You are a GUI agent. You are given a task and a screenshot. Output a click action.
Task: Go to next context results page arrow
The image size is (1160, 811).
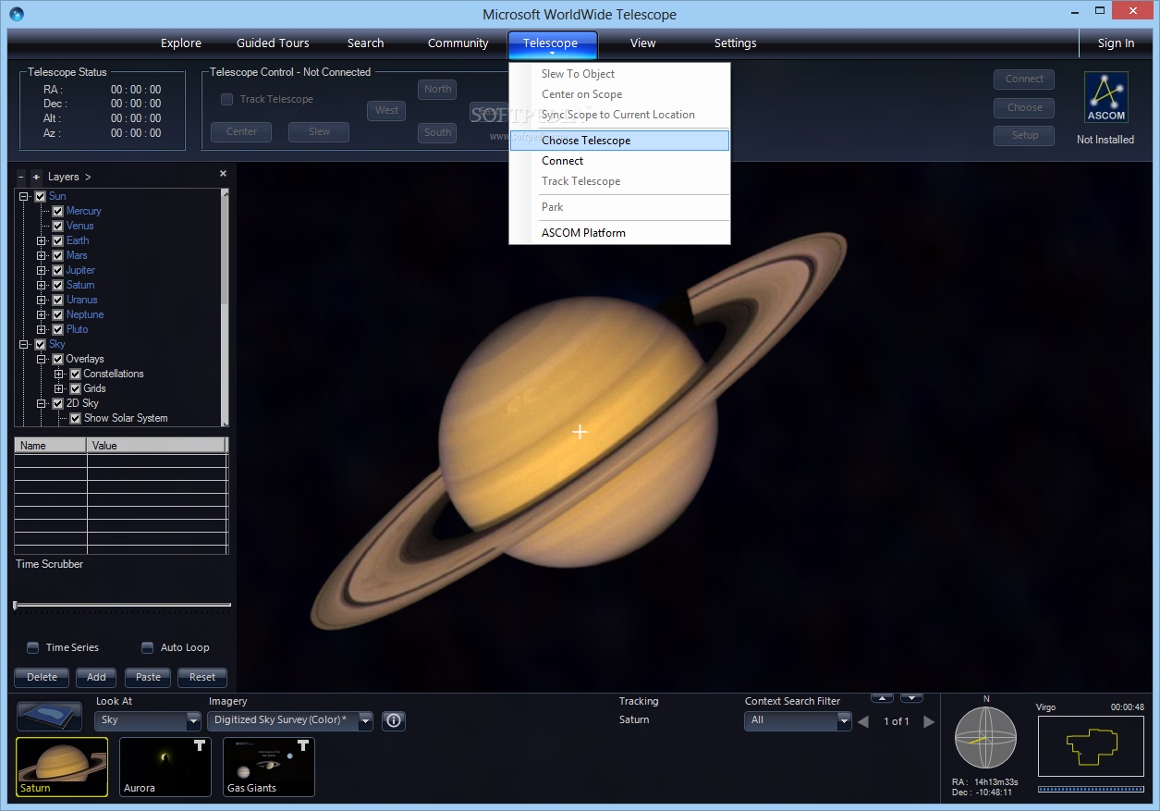929,721
